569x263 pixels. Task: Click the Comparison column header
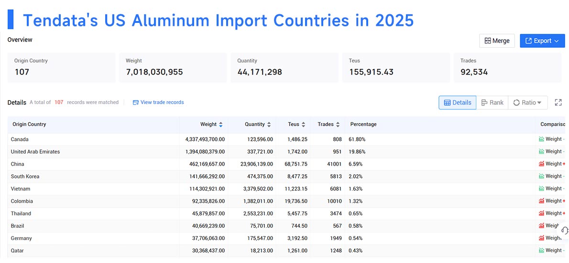552,124
